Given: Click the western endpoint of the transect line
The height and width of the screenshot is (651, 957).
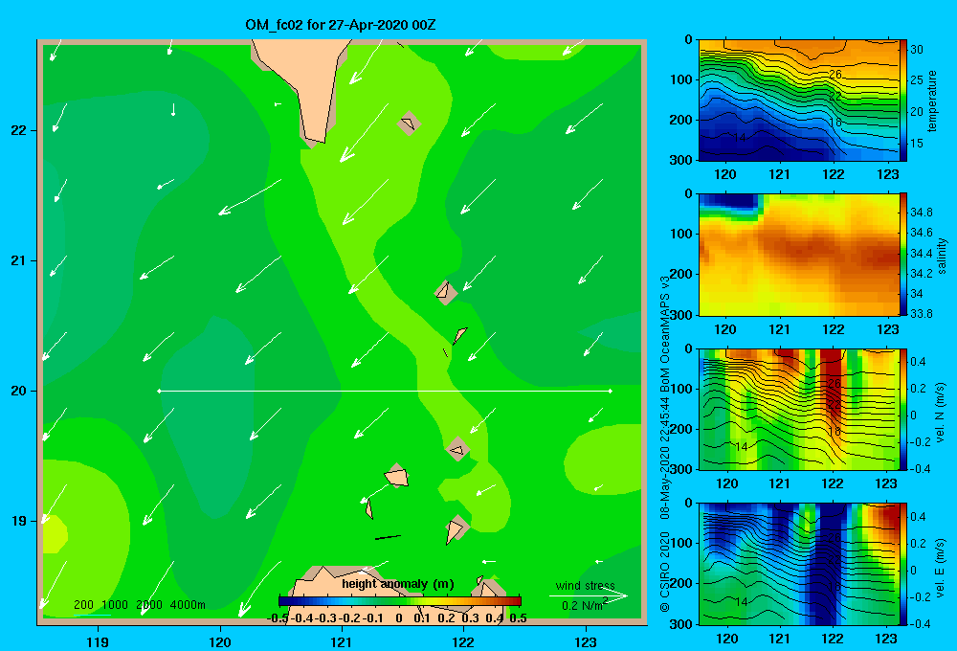Looking at the screenshot, I should (x=159, y=391).
